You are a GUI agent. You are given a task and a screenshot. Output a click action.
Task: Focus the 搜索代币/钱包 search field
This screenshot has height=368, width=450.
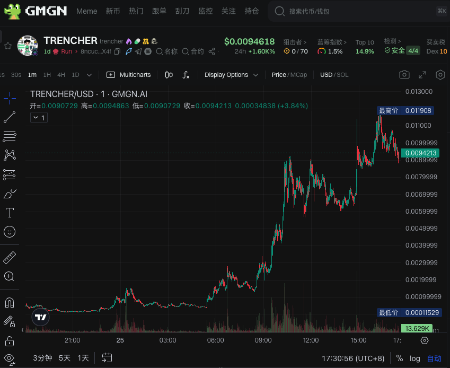pyautogui.click(x=359, y=11)
